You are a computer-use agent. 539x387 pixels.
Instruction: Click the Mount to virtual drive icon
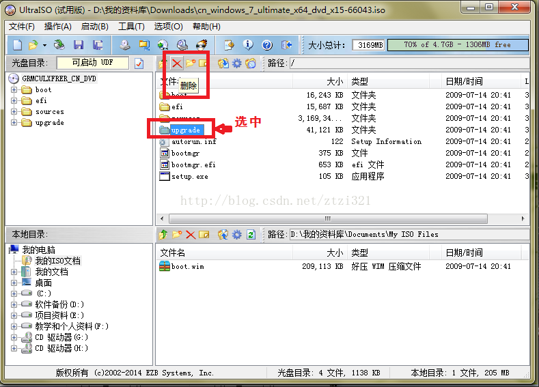click(x=182, y=45)
